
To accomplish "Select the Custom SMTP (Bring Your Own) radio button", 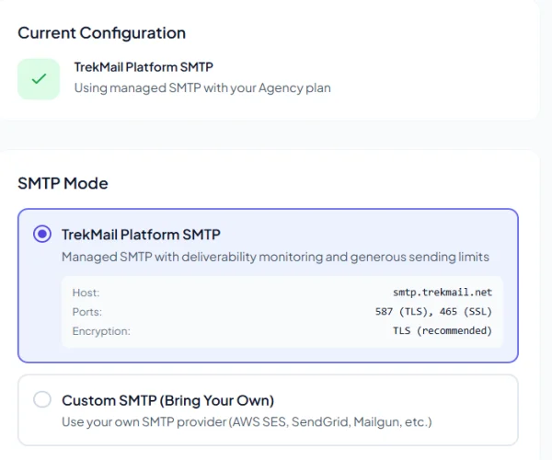I will pyautogui.click(x=42, y=399).
